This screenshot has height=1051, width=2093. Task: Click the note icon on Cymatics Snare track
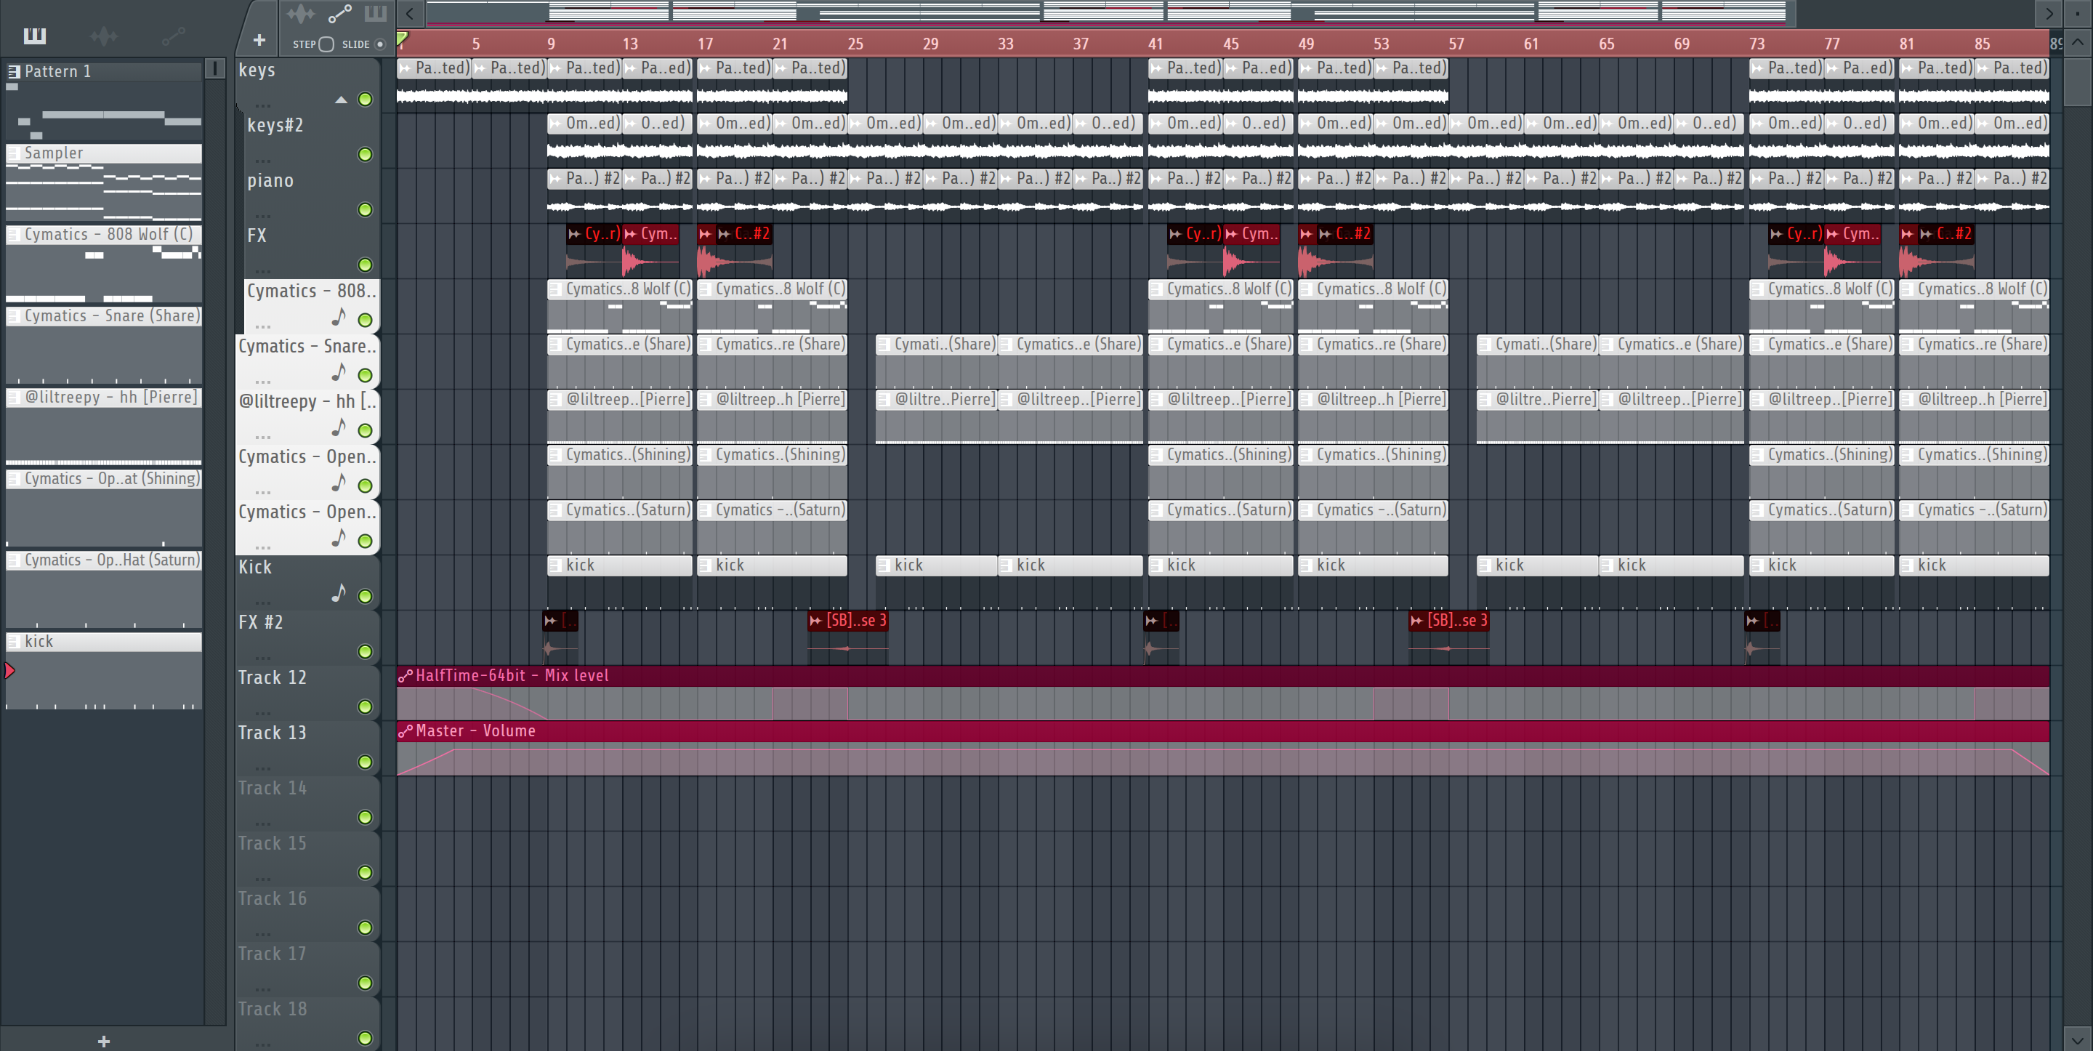pos(339,371)
